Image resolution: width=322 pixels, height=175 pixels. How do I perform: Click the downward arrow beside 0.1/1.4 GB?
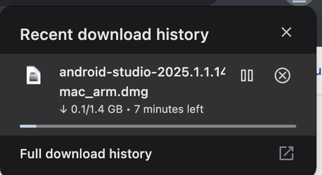click(63, 110)
